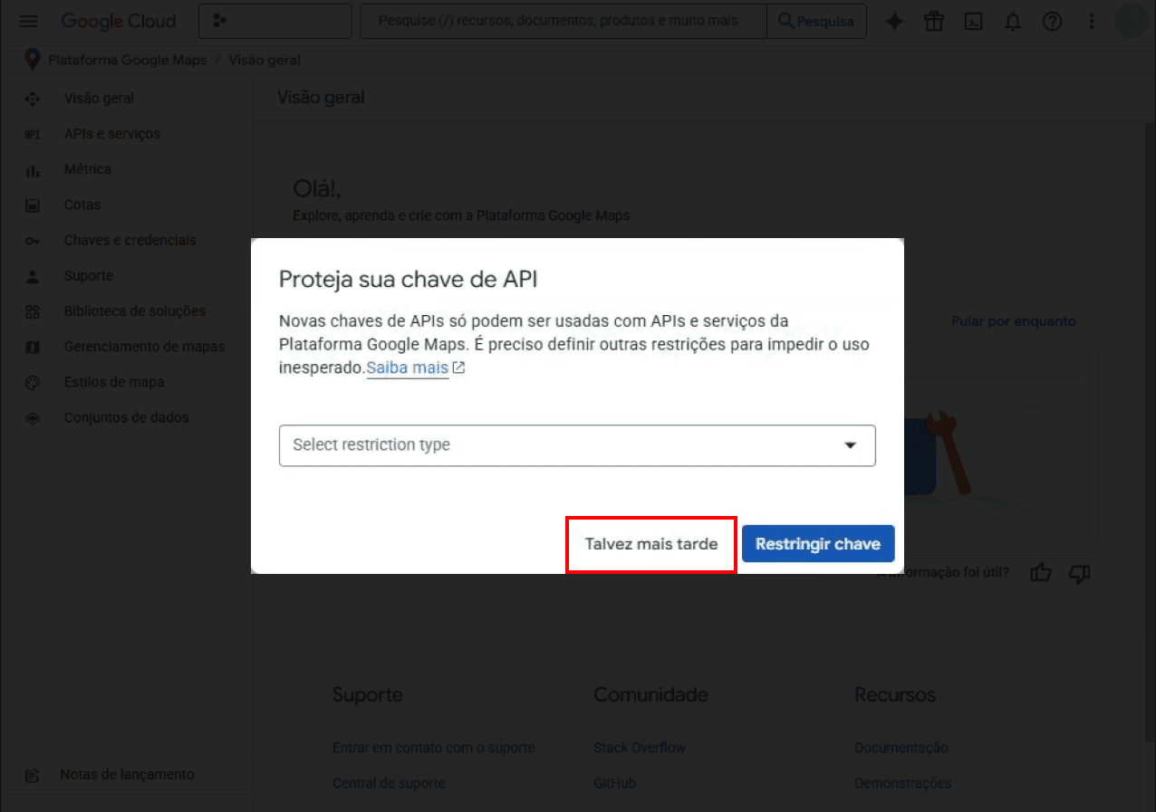Click thumbs up feedback icon
Screen dimensions: 1156x812
pyautogui.click(x=1041, y=573)
